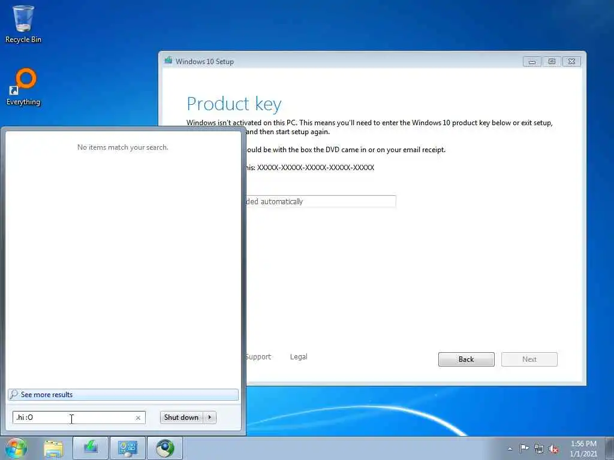
Task: Expand the shut down options arrow
Action: [210, 417]
